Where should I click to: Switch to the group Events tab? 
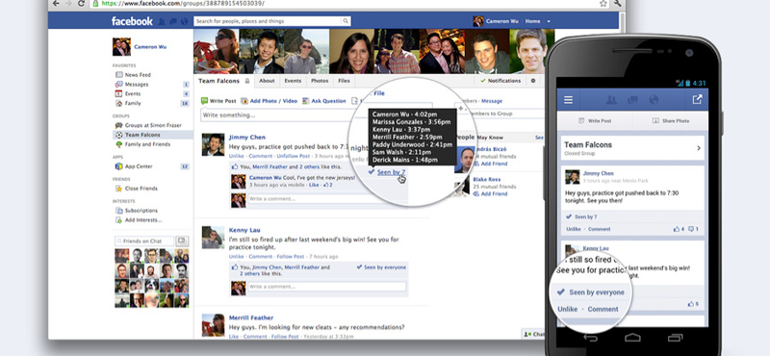pyautogui.click(x=293, y=81)
